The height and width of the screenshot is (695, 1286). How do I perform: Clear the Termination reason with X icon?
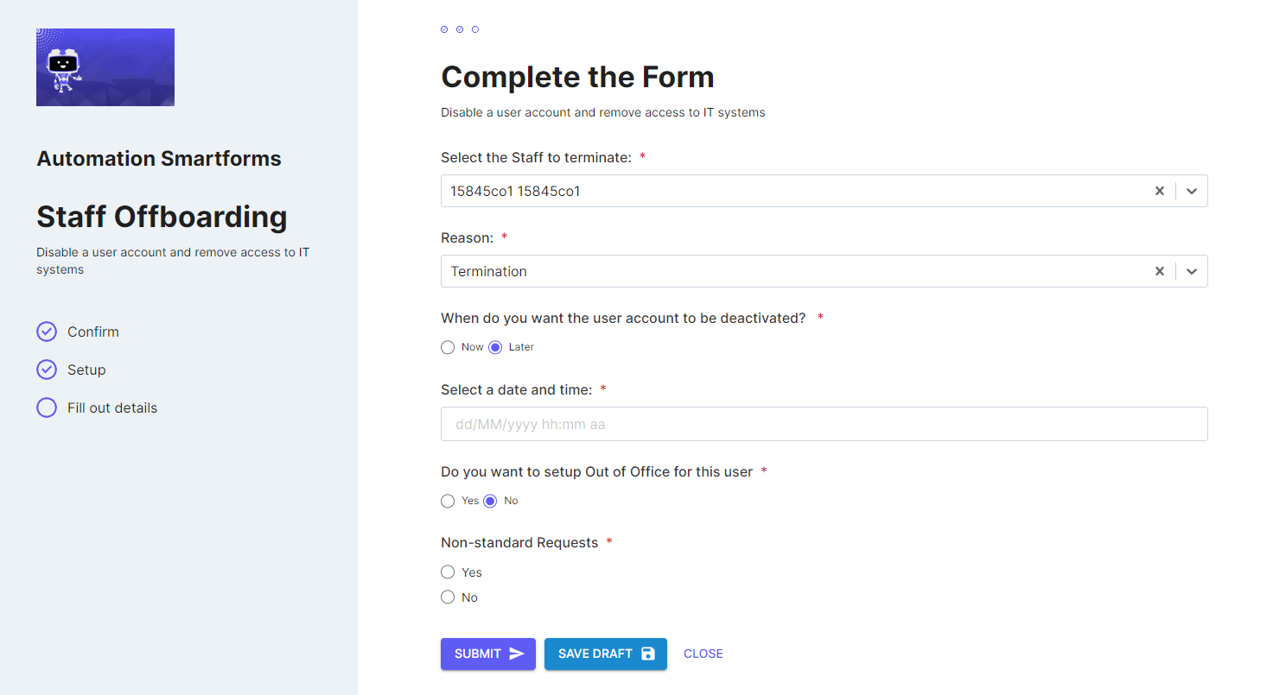(1160, 271)
